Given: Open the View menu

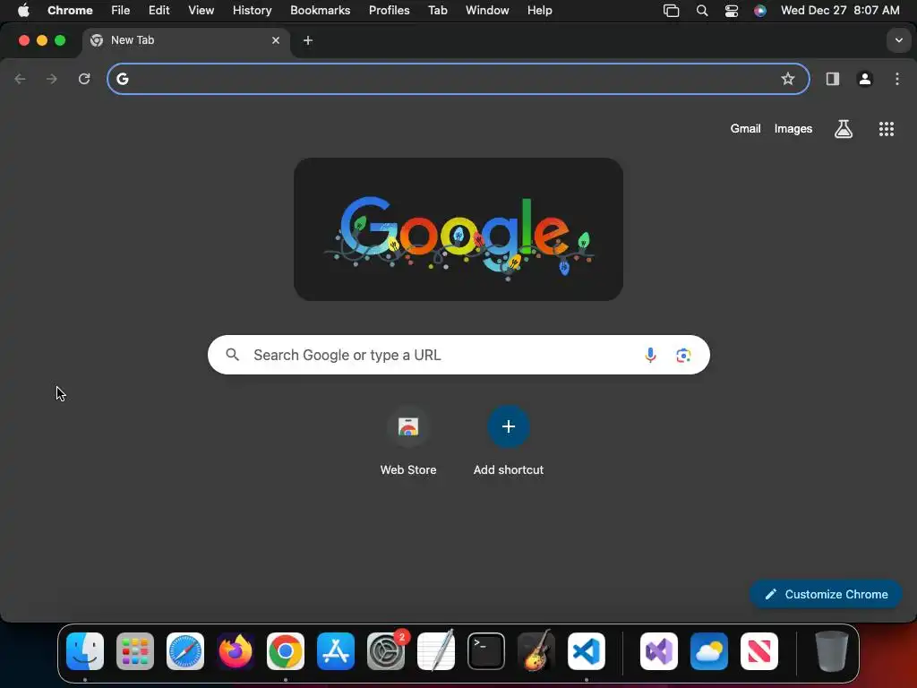Looking at the screenshot, I should 201,11.
